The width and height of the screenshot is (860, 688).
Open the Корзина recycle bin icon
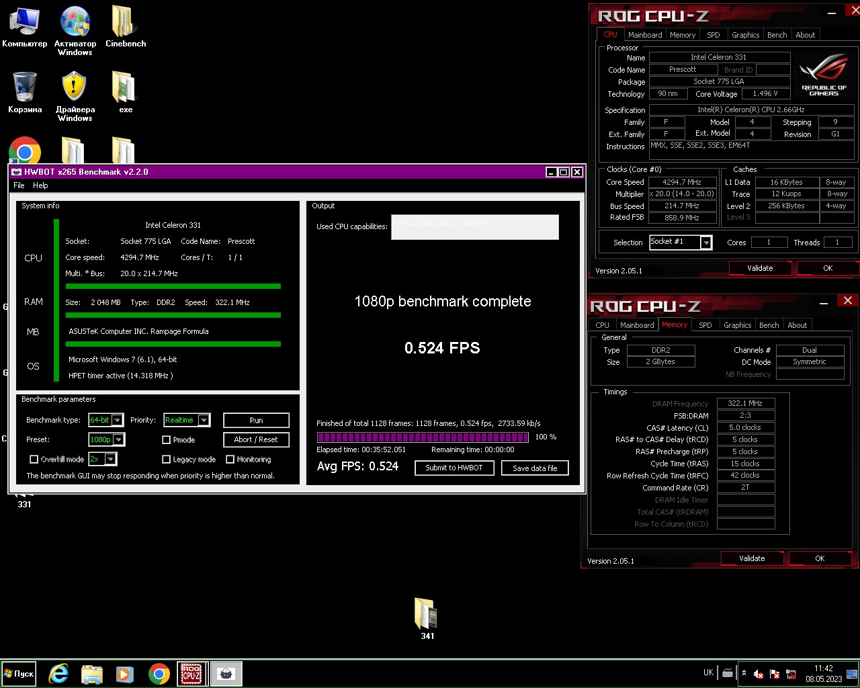coord(24,93)
